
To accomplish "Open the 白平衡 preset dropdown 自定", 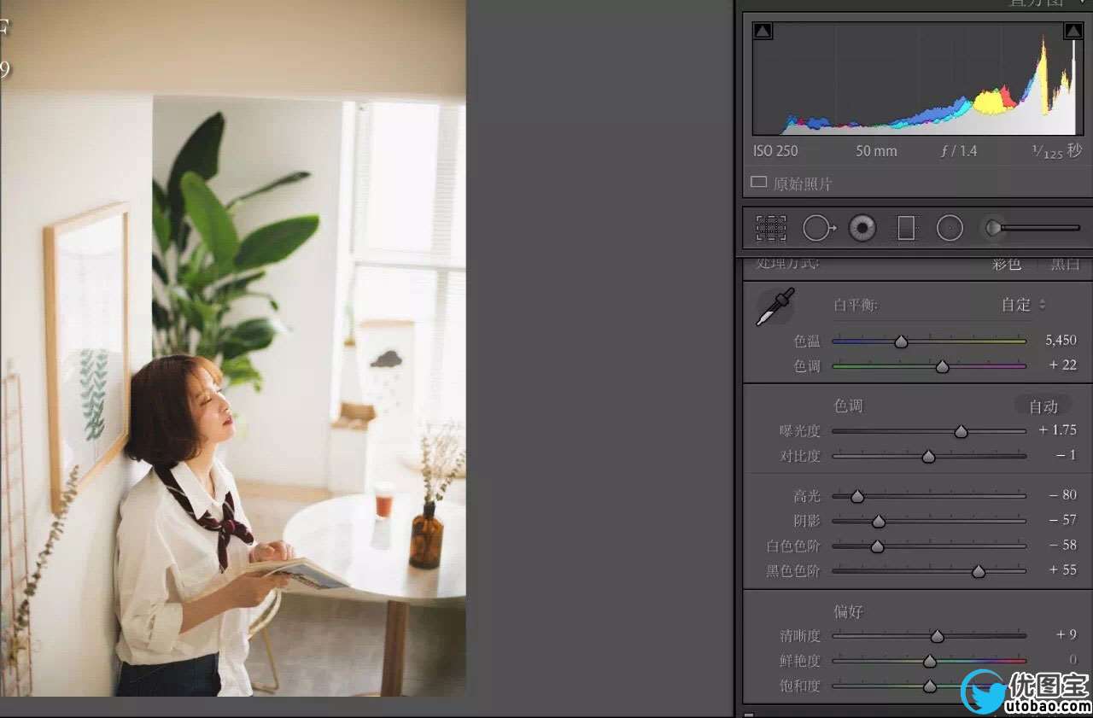I will pyautogui.click(x=1024, y=305).
